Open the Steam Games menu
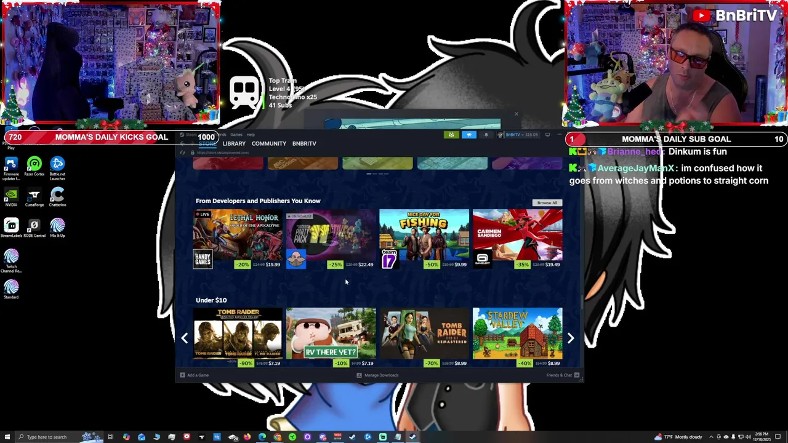This screenshot has width=788, height=443. point(236,135)
